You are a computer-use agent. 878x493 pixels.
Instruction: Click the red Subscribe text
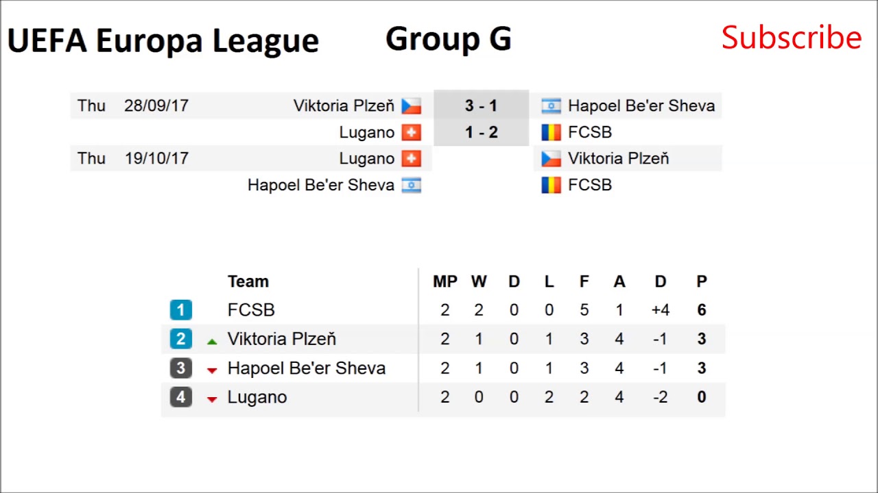(791, 38)
